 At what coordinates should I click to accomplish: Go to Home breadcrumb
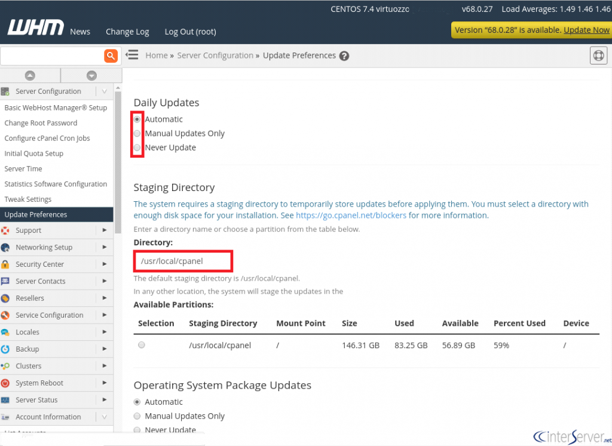(x=157, y=56)
